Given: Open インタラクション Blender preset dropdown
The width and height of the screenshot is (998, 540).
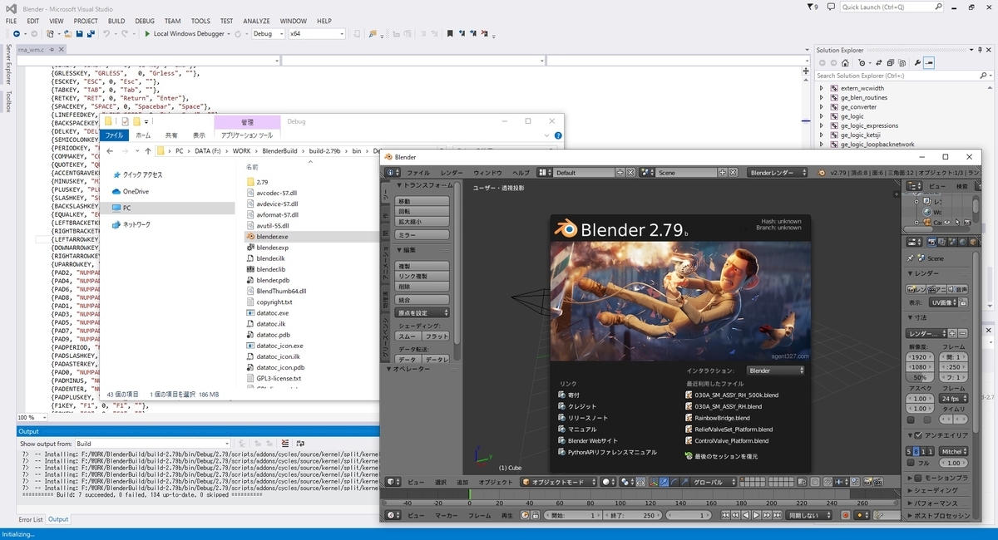Looking at the screenshot, I should pos(776,371).
